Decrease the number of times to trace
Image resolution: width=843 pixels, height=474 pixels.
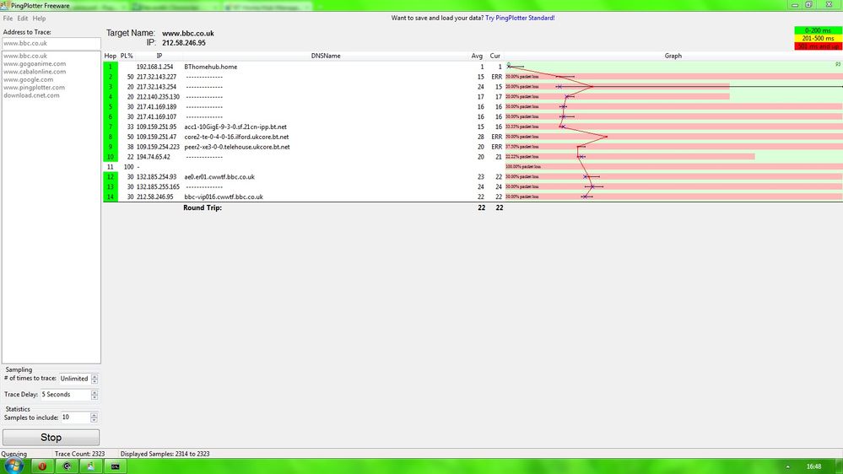point(95,381)
